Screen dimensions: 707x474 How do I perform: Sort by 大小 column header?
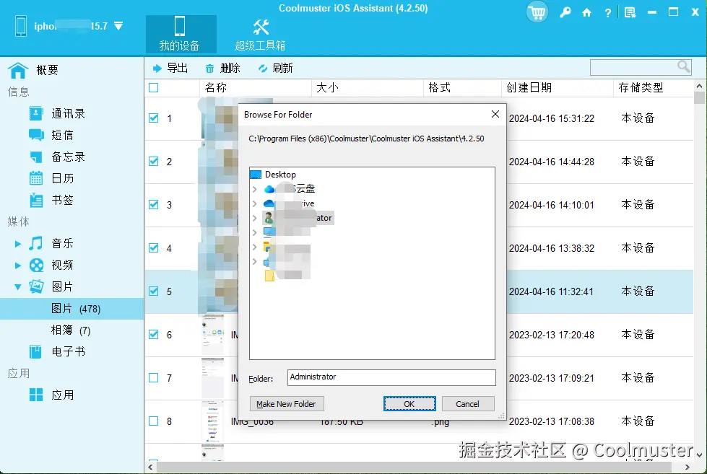point(368,87)
